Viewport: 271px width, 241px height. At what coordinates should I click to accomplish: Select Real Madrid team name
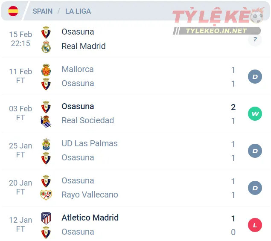[83, 46]
